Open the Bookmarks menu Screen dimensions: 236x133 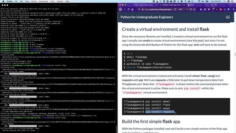(44, 1)
